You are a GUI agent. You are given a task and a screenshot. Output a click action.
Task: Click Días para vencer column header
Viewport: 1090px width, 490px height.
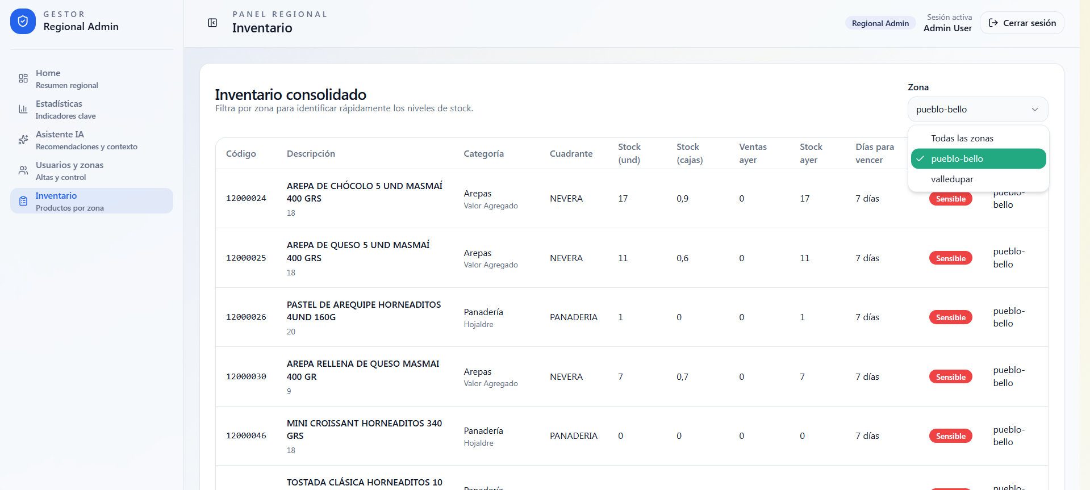click(x=875, y=153)
